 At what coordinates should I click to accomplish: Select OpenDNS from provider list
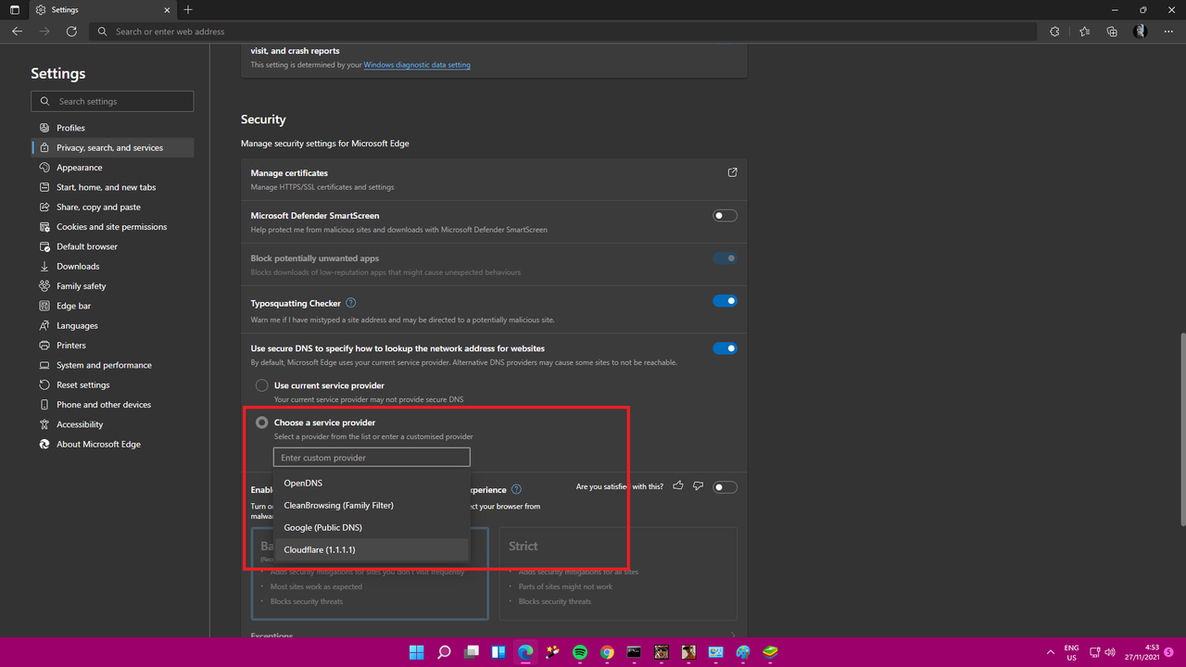pyautogui.click(x=372, y=483)
